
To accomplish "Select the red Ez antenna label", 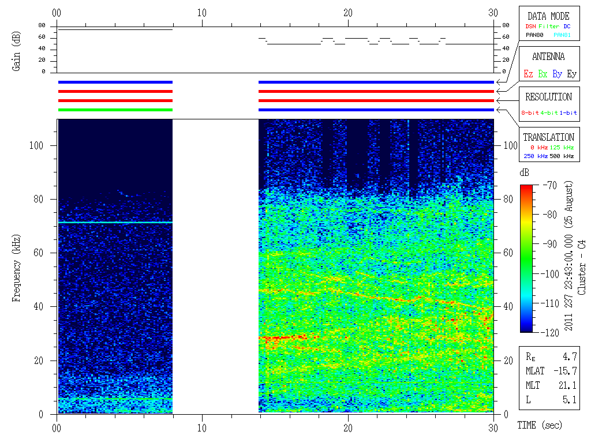I will [x=528, y=74].
